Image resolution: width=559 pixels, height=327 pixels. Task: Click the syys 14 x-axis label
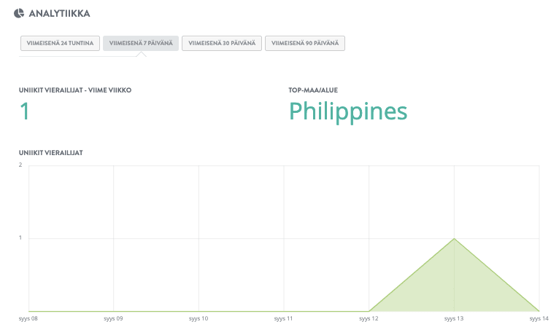point(539,318)
